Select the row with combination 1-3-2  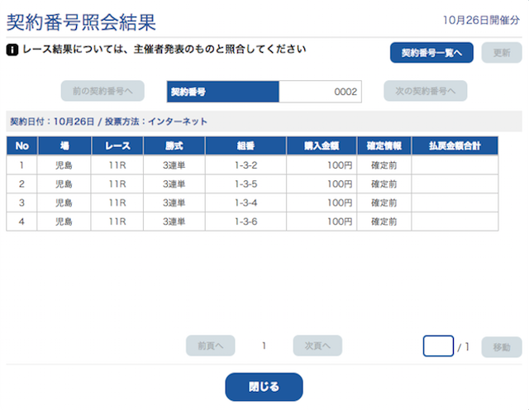(x=245, y=164)
